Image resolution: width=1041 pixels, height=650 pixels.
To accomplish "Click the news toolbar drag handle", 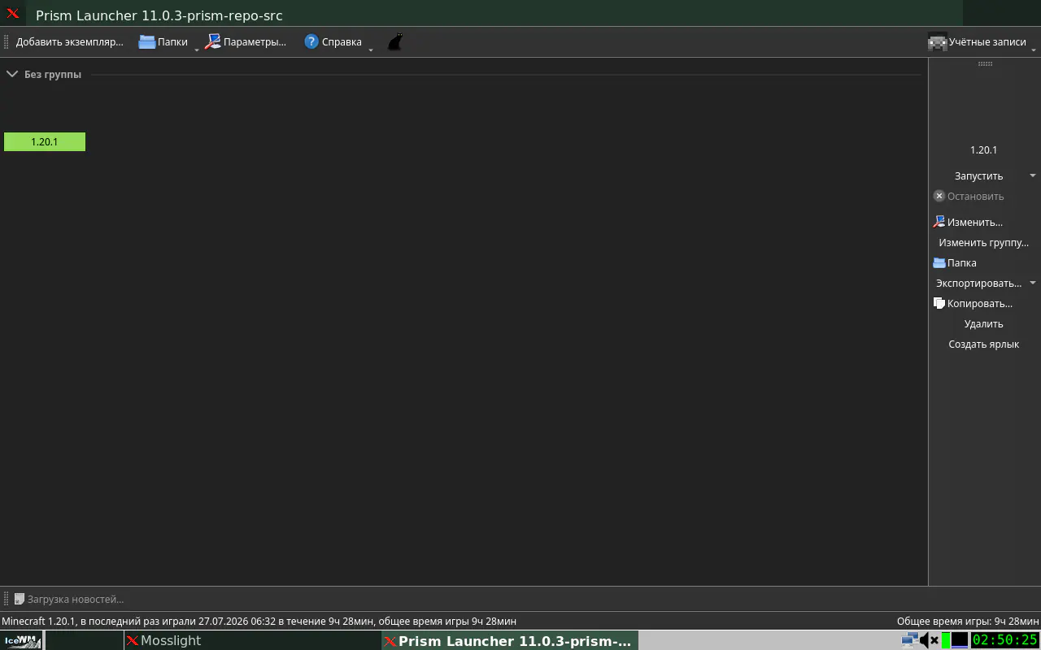I will click(x=7, y=599).
